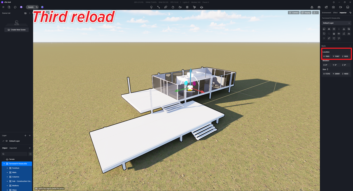Switch to the Imported tab
The image size is (353, 191).
coord(13,148)
